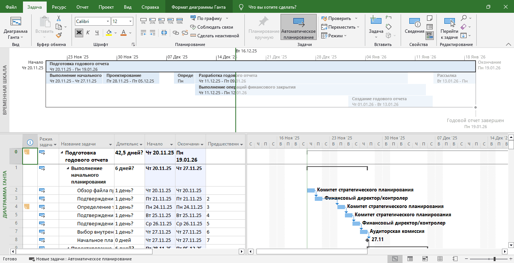Open the Ресурс ribbon tab
The width and height of the screenshot is (514, 263).
tap(59, 7)
